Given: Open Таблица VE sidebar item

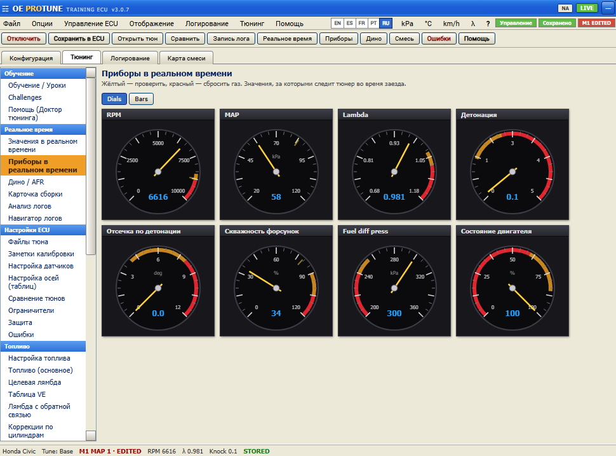Looking at the screenshot, I should (43, 394).
